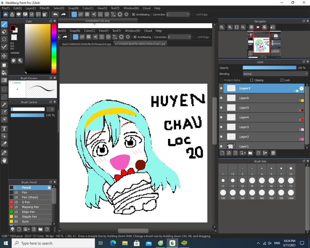Open the Layer7 settings gear
The height and width of the screenshot is (248, 310).
tap(301, 88)
